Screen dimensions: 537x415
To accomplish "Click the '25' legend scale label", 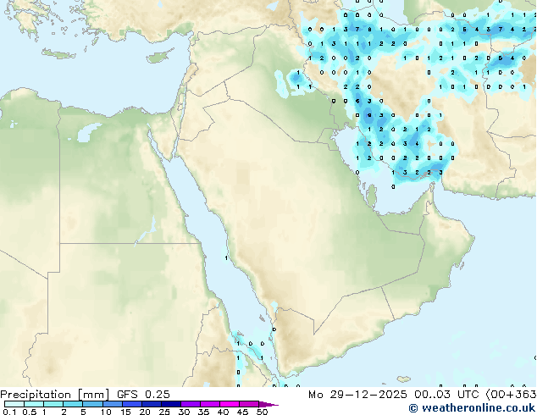I will [164, 412].
